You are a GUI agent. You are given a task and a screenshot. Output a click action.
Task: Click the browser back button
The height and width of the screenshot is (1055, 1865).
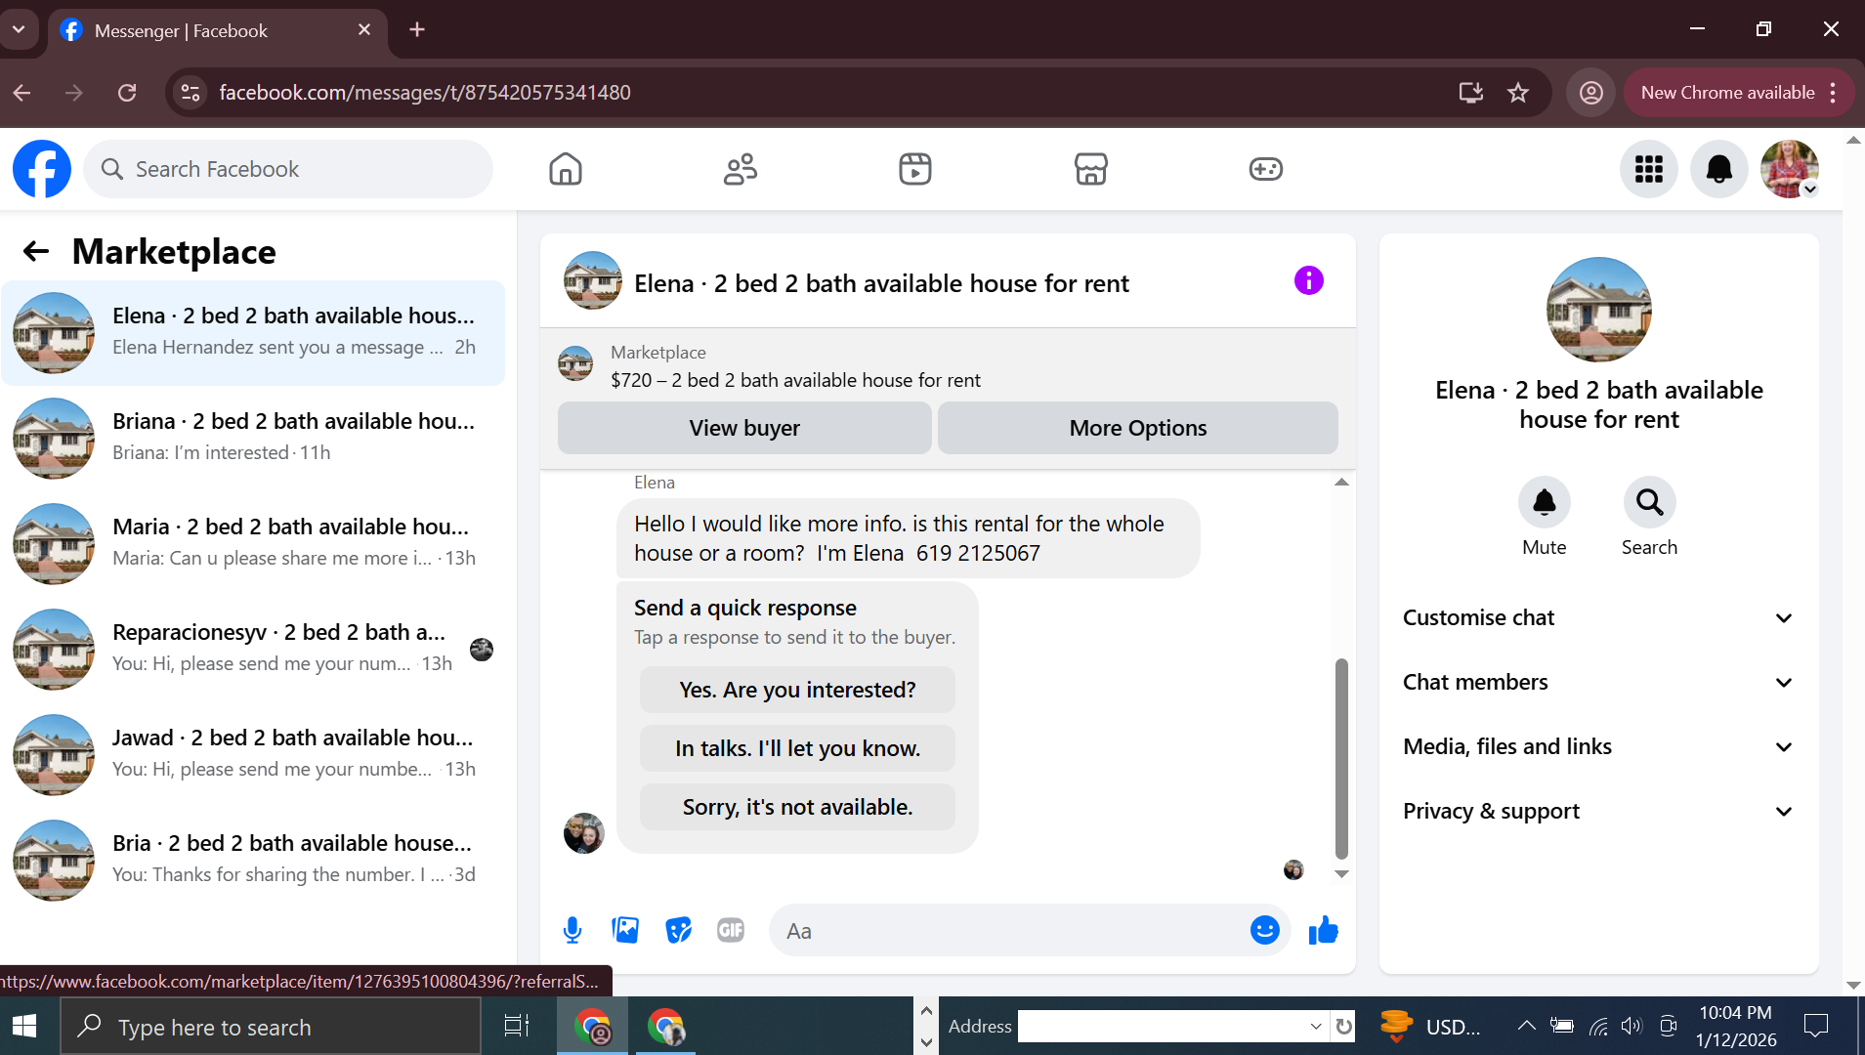tap(22, 93)
